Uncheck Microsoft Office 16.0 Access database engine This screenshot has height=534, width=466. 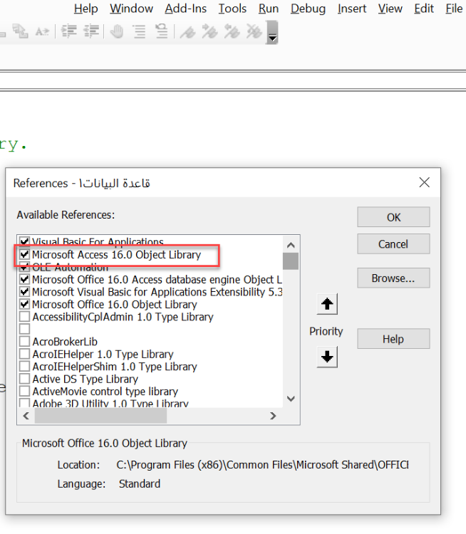point(24,279)
